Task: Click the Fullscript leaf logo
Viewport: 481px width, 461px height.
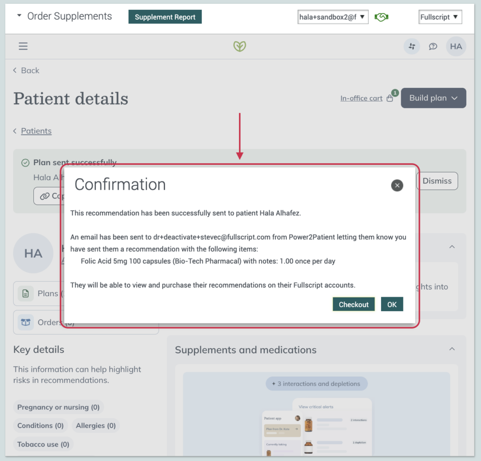Action: tap(240, 46)
